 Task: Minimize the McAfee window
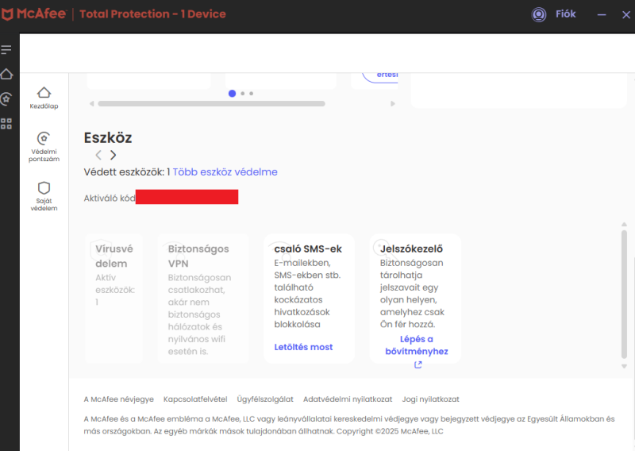(602, 14)
